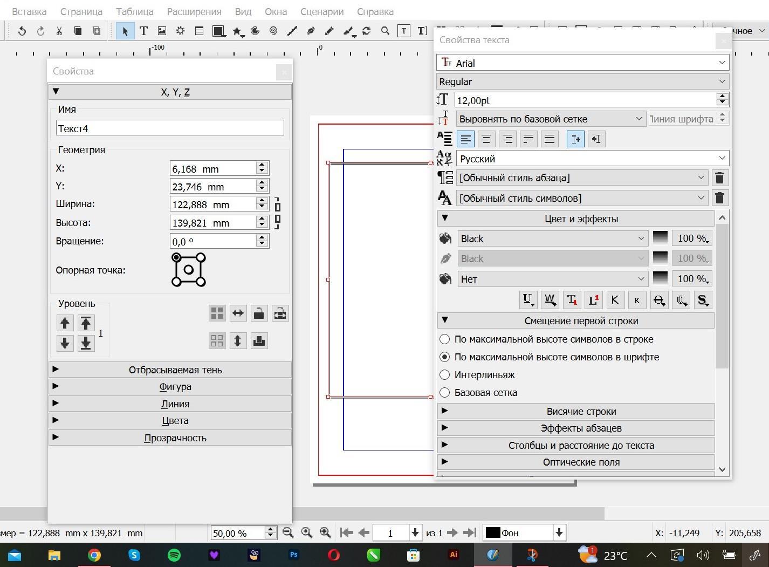Click the spiral tool icon

pos(273,31)
